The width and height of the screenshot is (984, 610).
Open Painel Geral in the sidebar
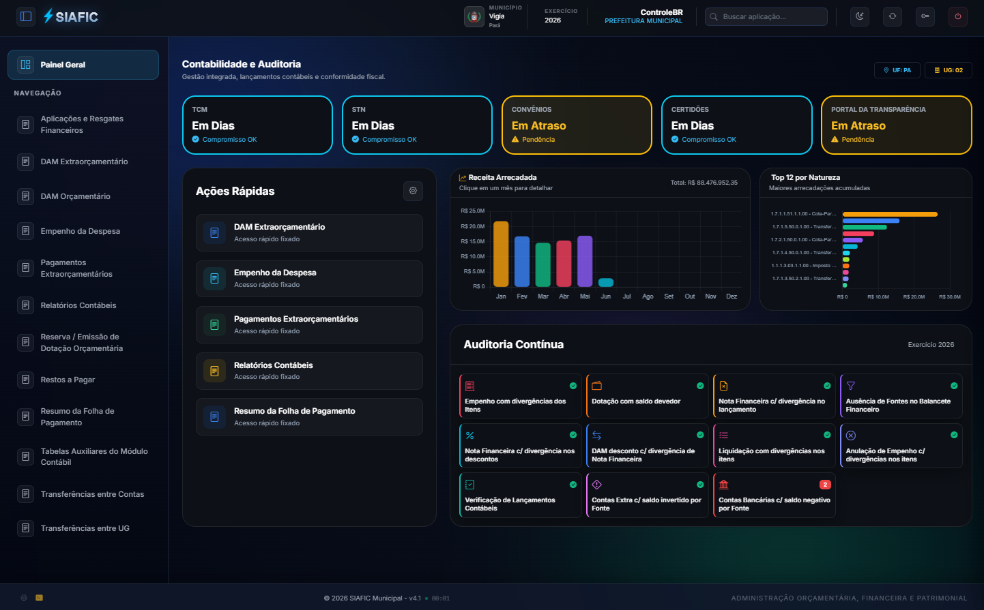click(83, 65)
